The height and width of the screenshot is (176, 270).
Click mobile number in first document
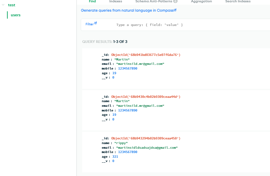point(127,69)
